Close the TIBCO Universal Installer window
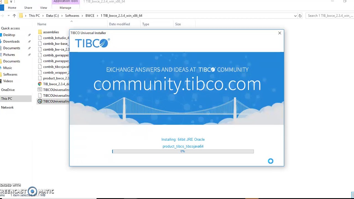The height and width of the screenshot is (199, 354). point(280,33)
